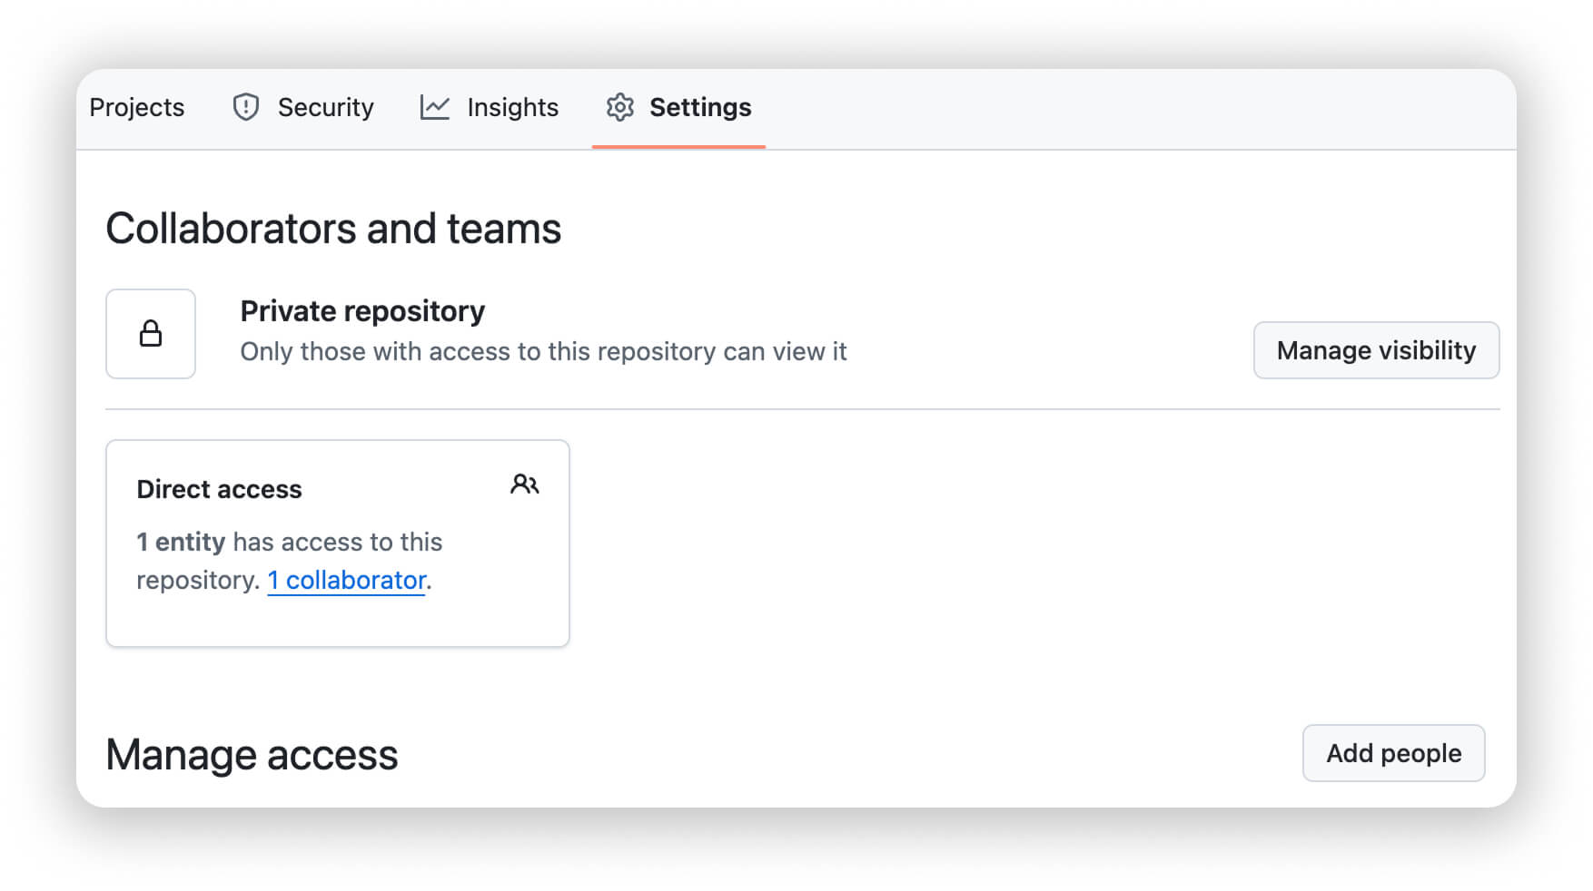
Task: Open the 1 collaborator link
Action: [x=346, y=581]
